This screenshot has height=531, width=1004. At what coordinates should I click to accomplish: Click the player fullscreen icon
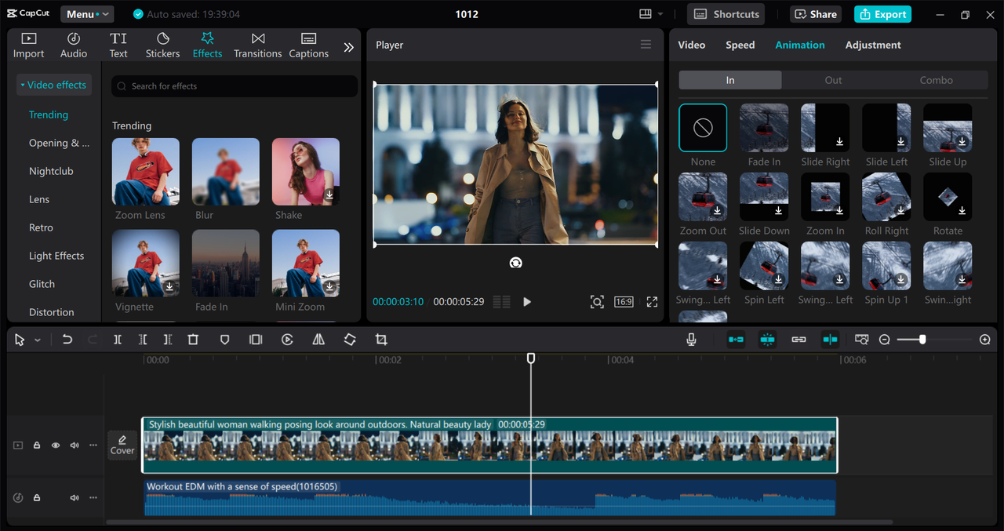(x=652, y=302)
